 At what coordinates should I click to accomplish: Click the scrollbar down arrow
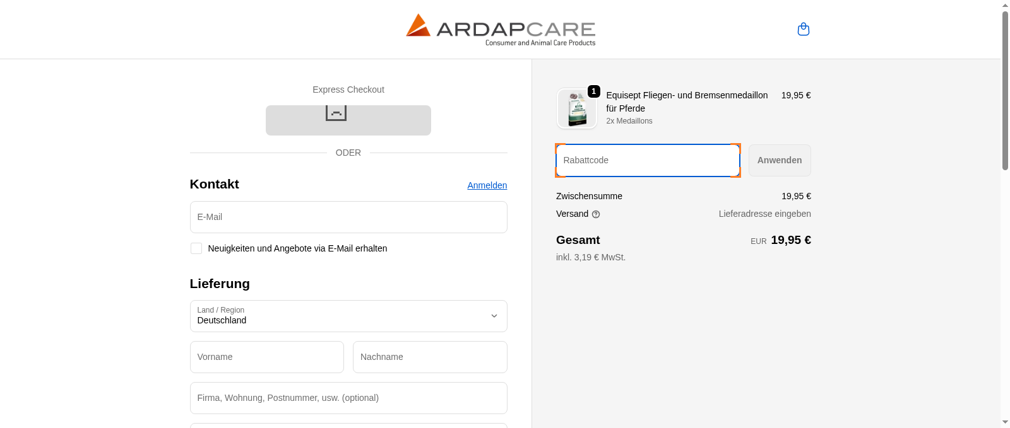tap(1005, 422)
